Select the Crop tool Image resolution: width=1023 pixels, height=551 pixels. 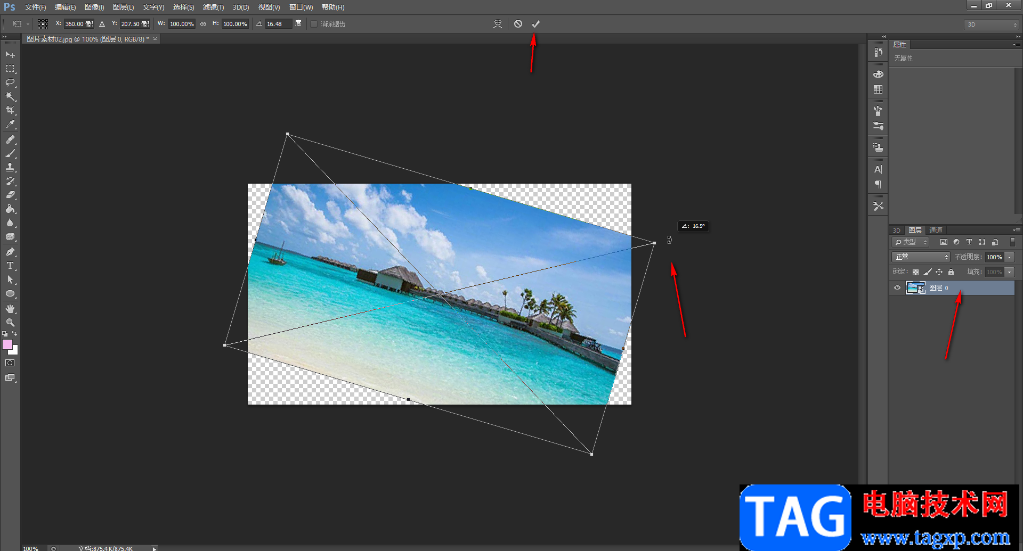pos(10,110)
